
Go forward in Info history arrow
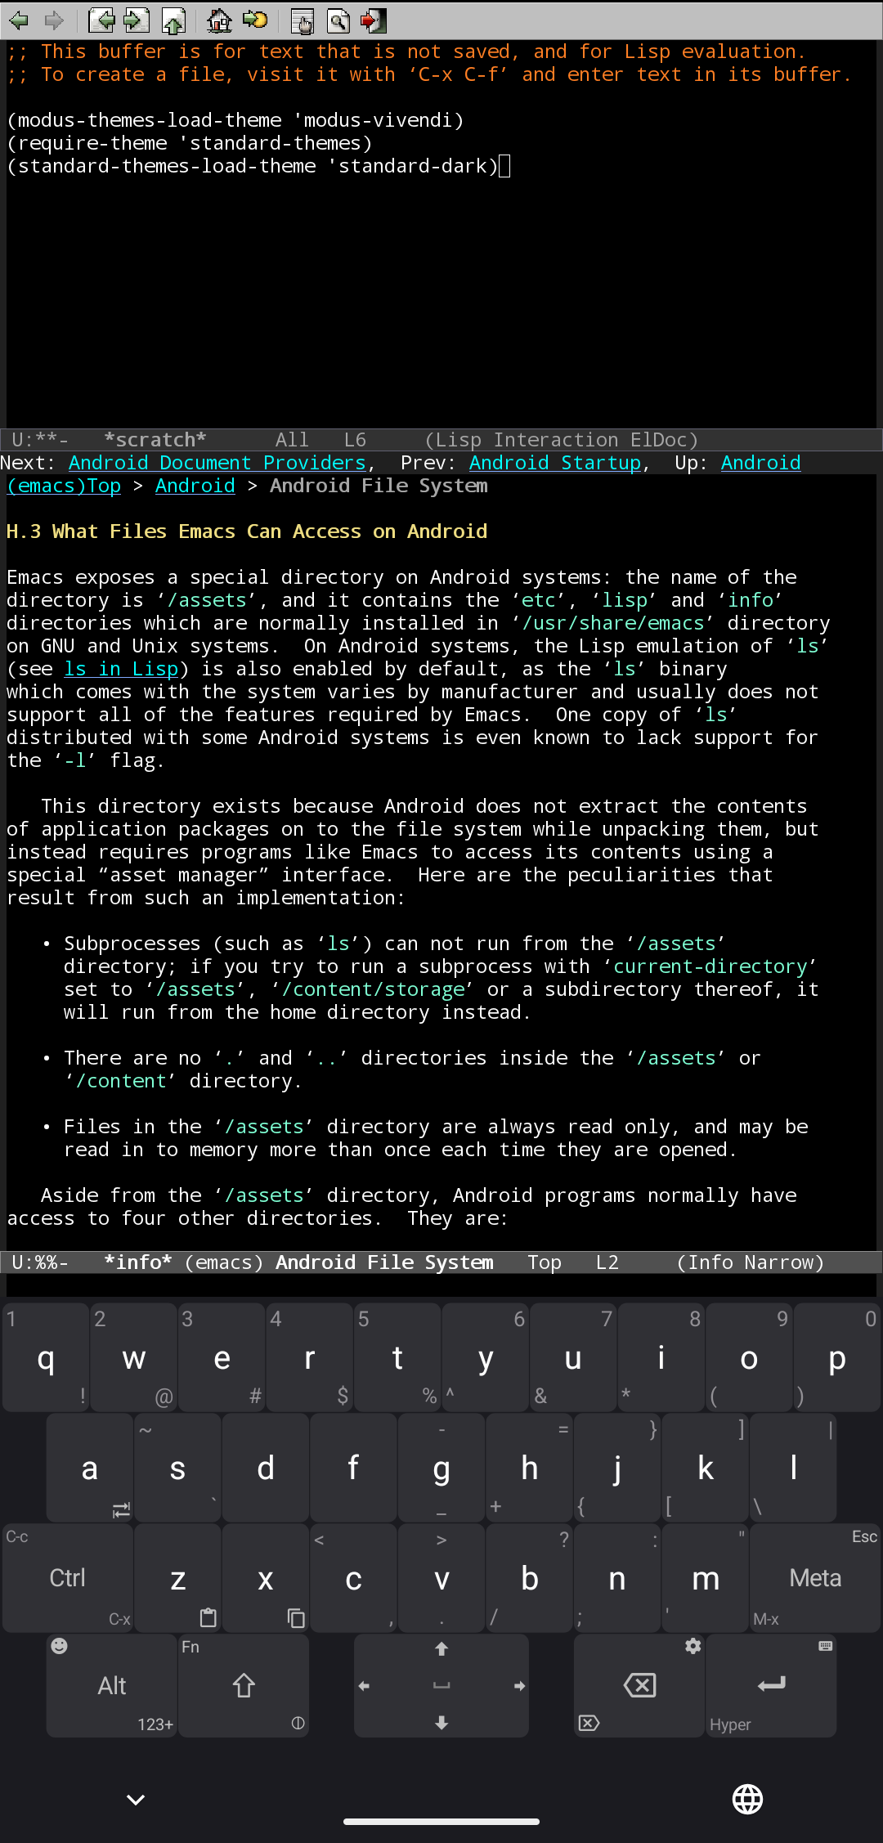(x=54, y=20)
